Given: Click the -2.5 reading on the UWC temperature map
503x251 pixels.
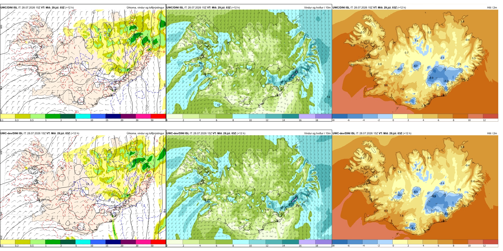Looking at the screenshot, I should coord(442,58).
